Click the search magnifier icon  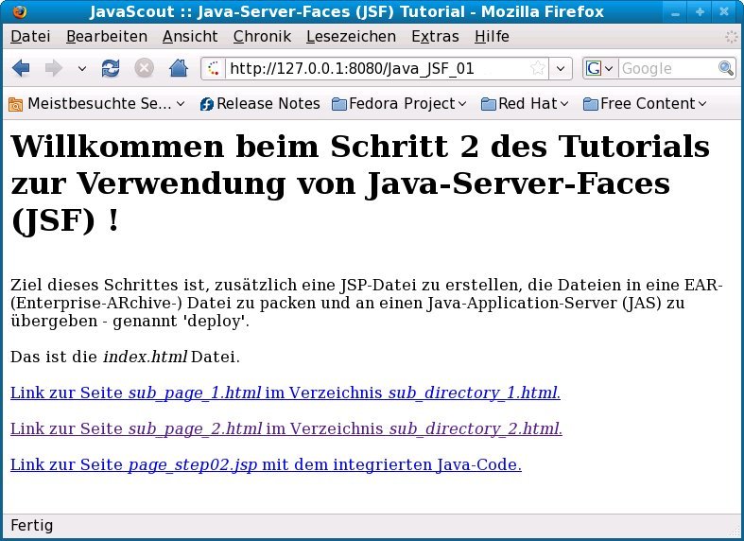click(726, 68)
